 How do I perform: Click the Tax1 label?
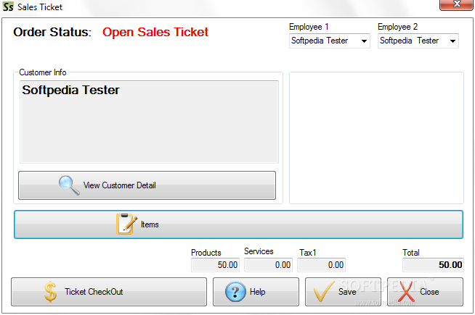coord(308,253)
